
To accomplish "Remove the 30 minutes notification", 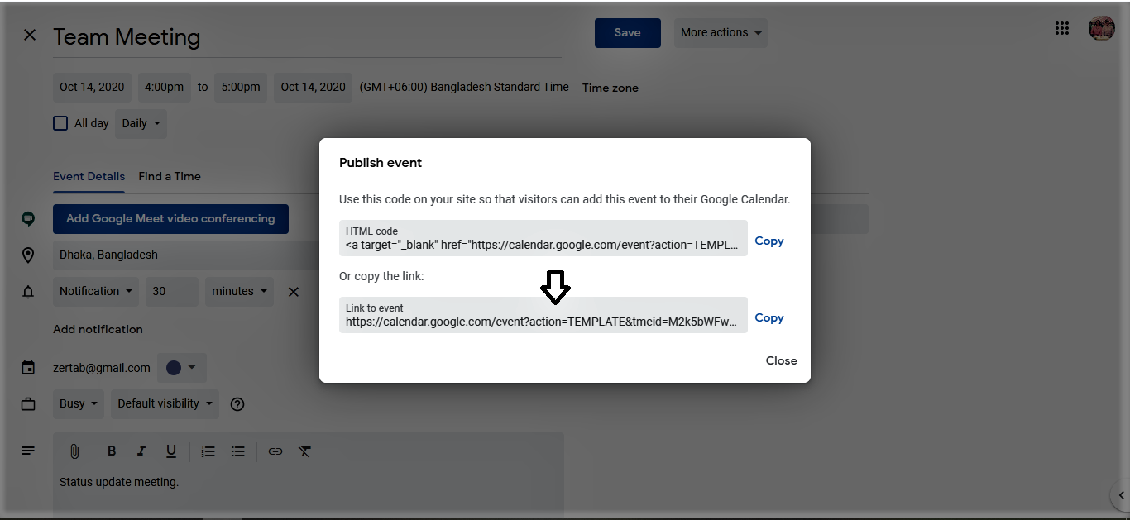I will (293, 292).
